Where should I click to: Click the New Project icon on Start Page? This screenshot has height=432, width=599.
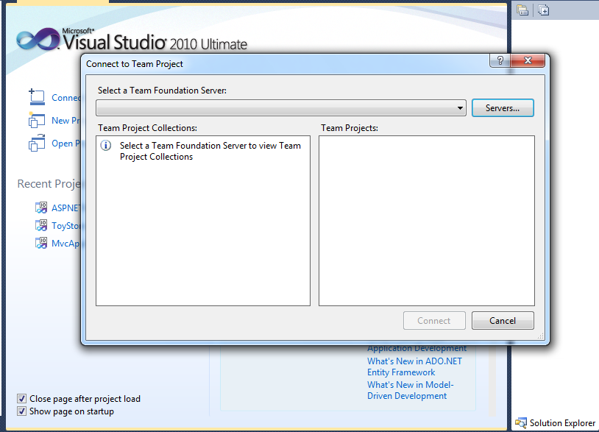pyautogui.click(x=37, y=120)
